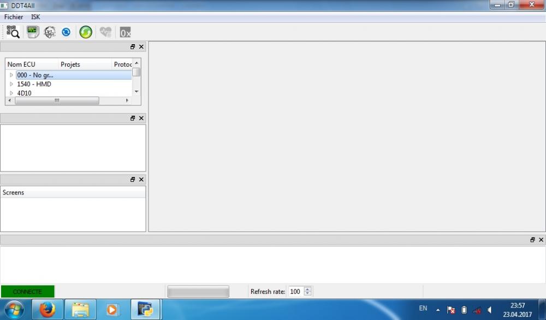Click the green ECU monitor screen icon
546x320 pixels.
33,32
